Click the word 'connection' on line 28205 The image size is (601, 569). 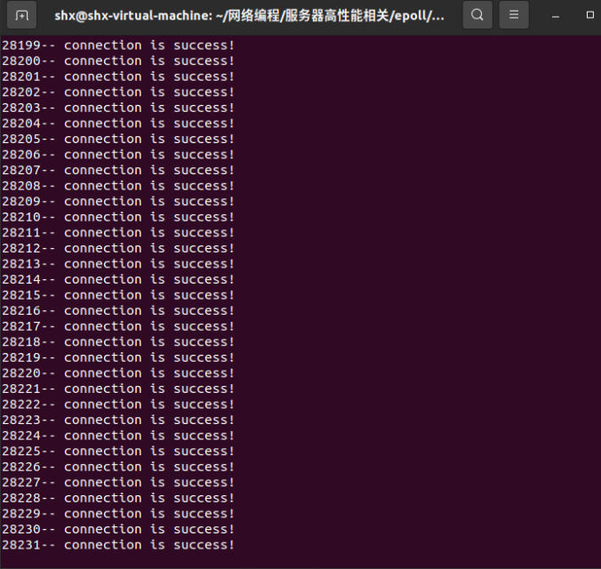(x=102, y=139)
